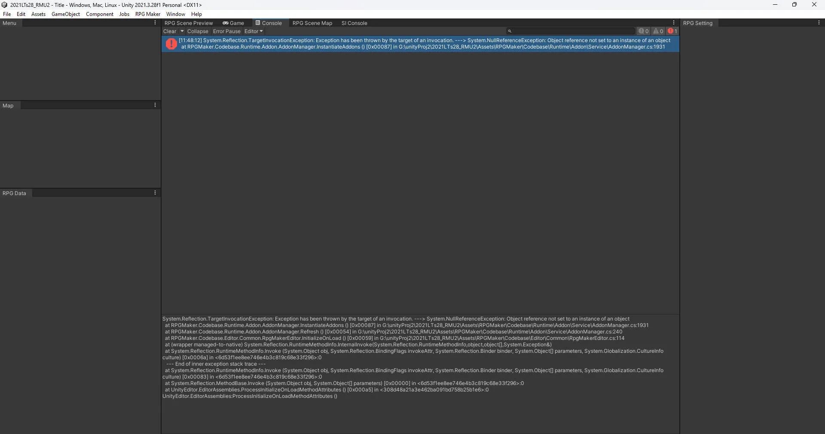
Task: Open the RPG Maker menu
Action: [x=148, y=14]
